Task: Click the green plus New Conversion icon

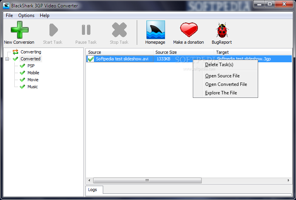Action: tap(20, 30)
